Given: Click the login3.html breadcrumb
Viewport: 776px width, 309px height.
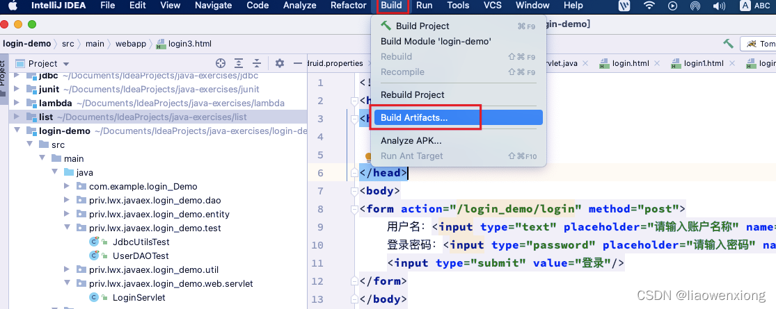Looking at the screenshot, I should [x=184, y=44].
